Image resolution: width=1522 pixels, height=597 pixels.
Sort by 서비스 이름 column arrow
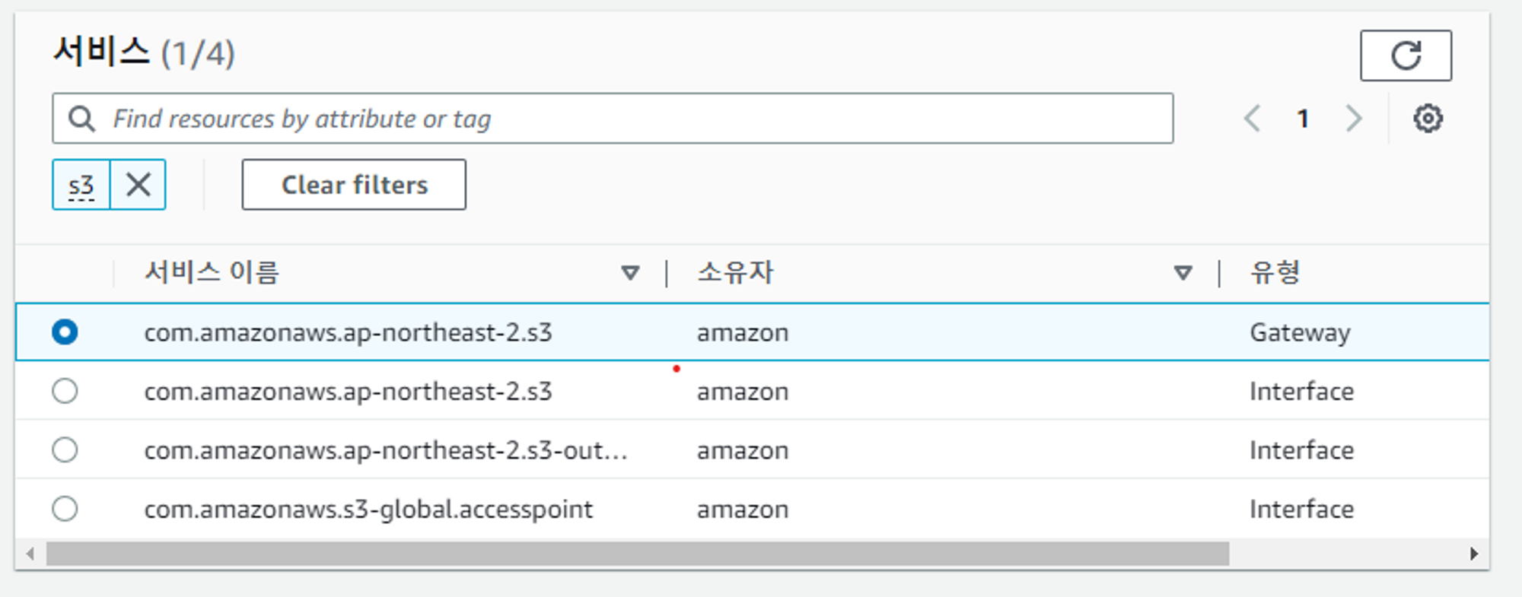tap(630, 272)
